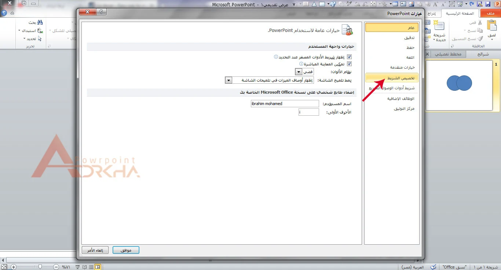
Task: Open the Home ribbon tab
Action: [x=460, y=13]
